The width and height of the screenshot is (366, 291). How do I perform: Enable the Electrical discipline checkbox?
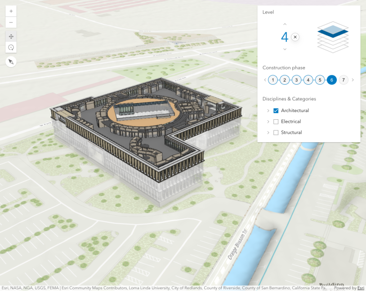pos(276,122)
